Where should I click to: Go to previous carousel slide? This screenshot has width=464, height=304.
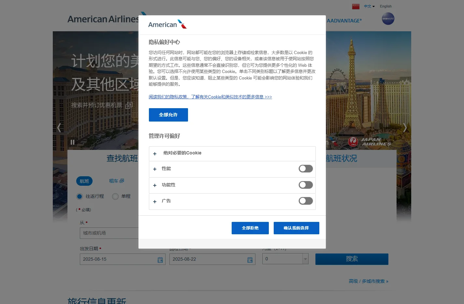click(x=59, y=128)
